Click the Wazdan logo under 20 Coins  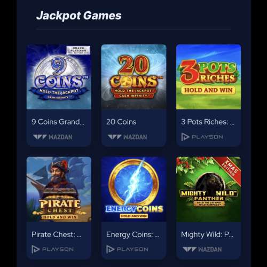click(x=127, y=137)
